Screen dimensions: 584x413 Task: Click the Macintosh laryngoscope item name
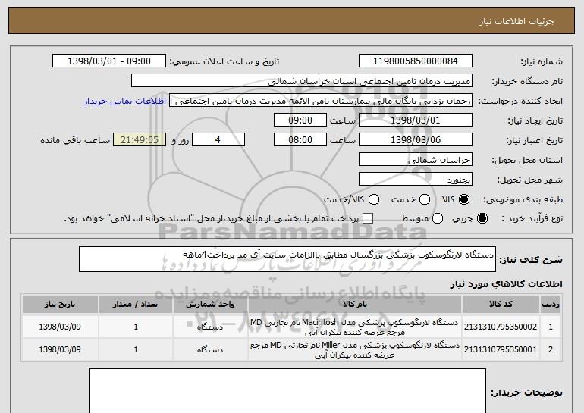pos(355,327)
